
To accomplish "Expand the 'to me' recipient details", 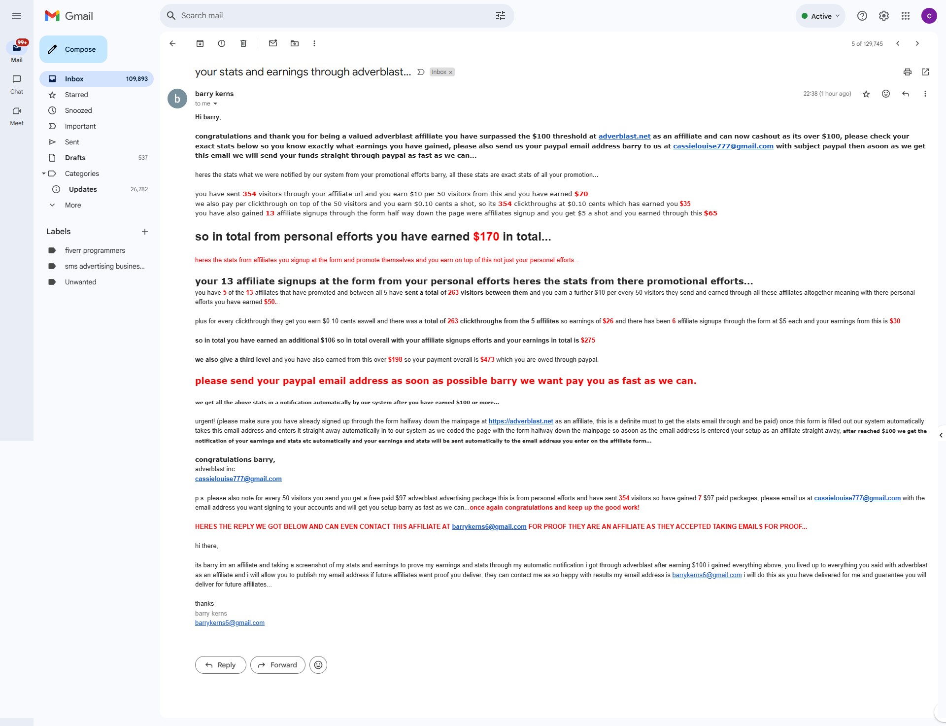I will point(215,104).
